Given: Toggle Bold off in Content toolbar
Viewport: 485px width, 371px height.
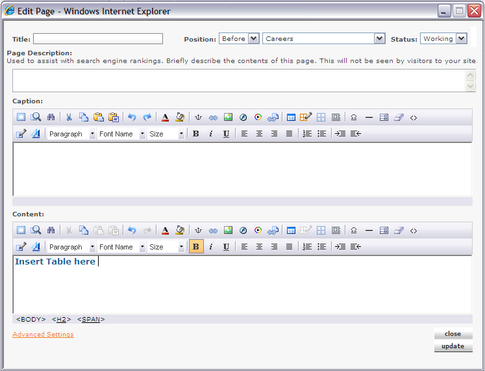Looking at the screenshot, I should (196, 246).
